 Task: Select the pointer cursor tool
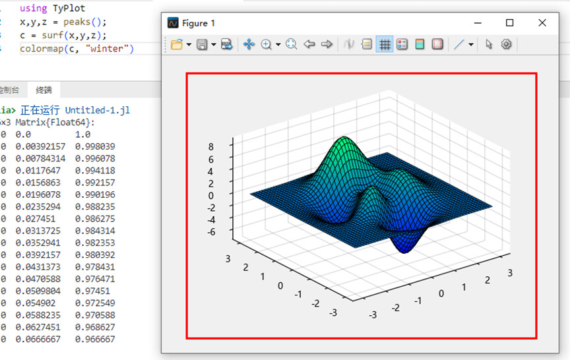point(489,44)
